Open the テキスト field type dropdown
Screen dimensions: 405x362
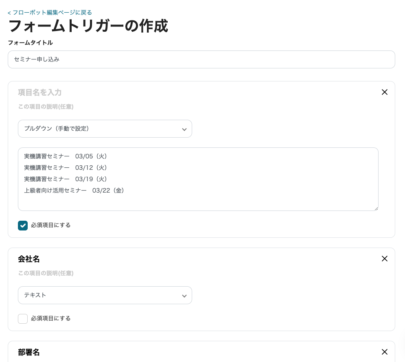tap(105, 295)
